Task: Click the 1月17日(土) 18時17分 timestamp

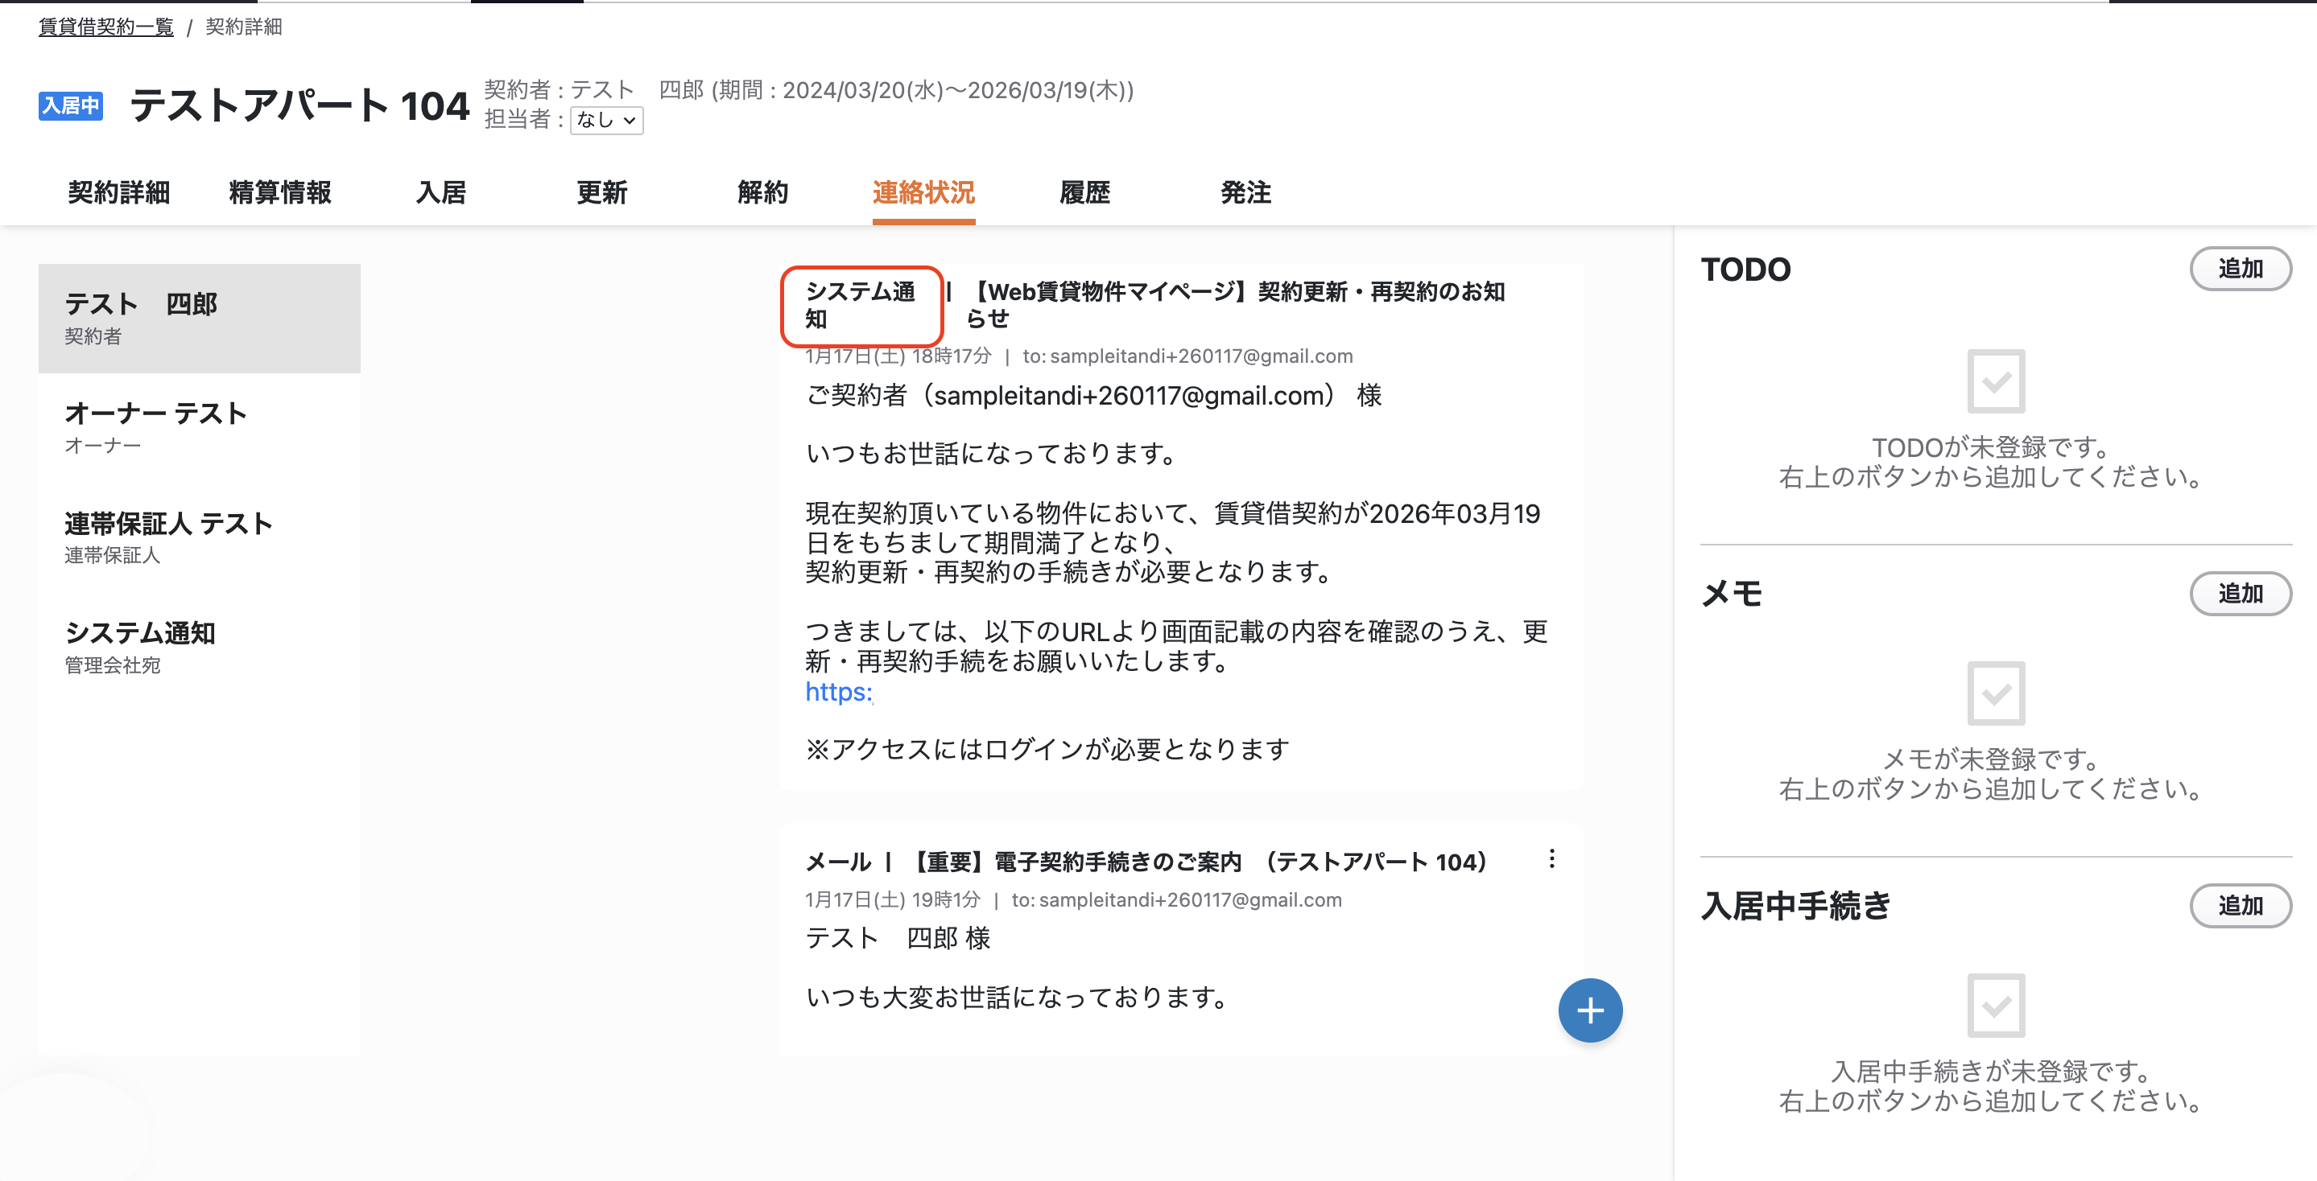Action: [898, 356]
